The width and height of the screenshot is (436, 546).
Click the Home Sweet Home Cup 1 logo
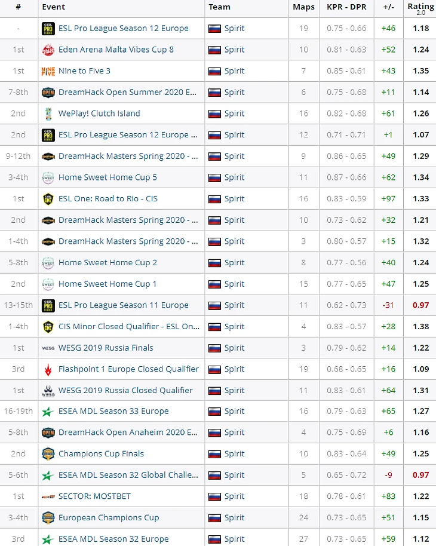pos(48,284)
